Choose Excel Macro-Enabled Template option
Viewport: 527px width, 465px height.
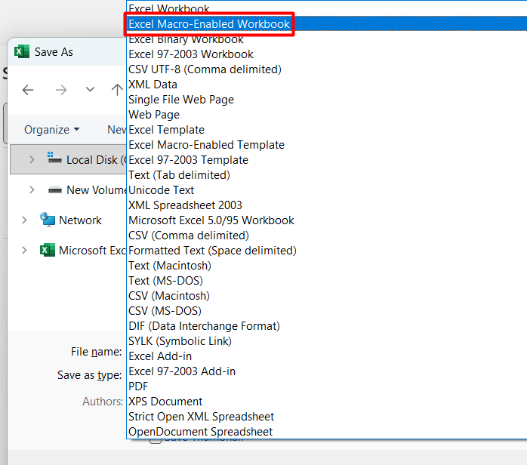point(327,145)
